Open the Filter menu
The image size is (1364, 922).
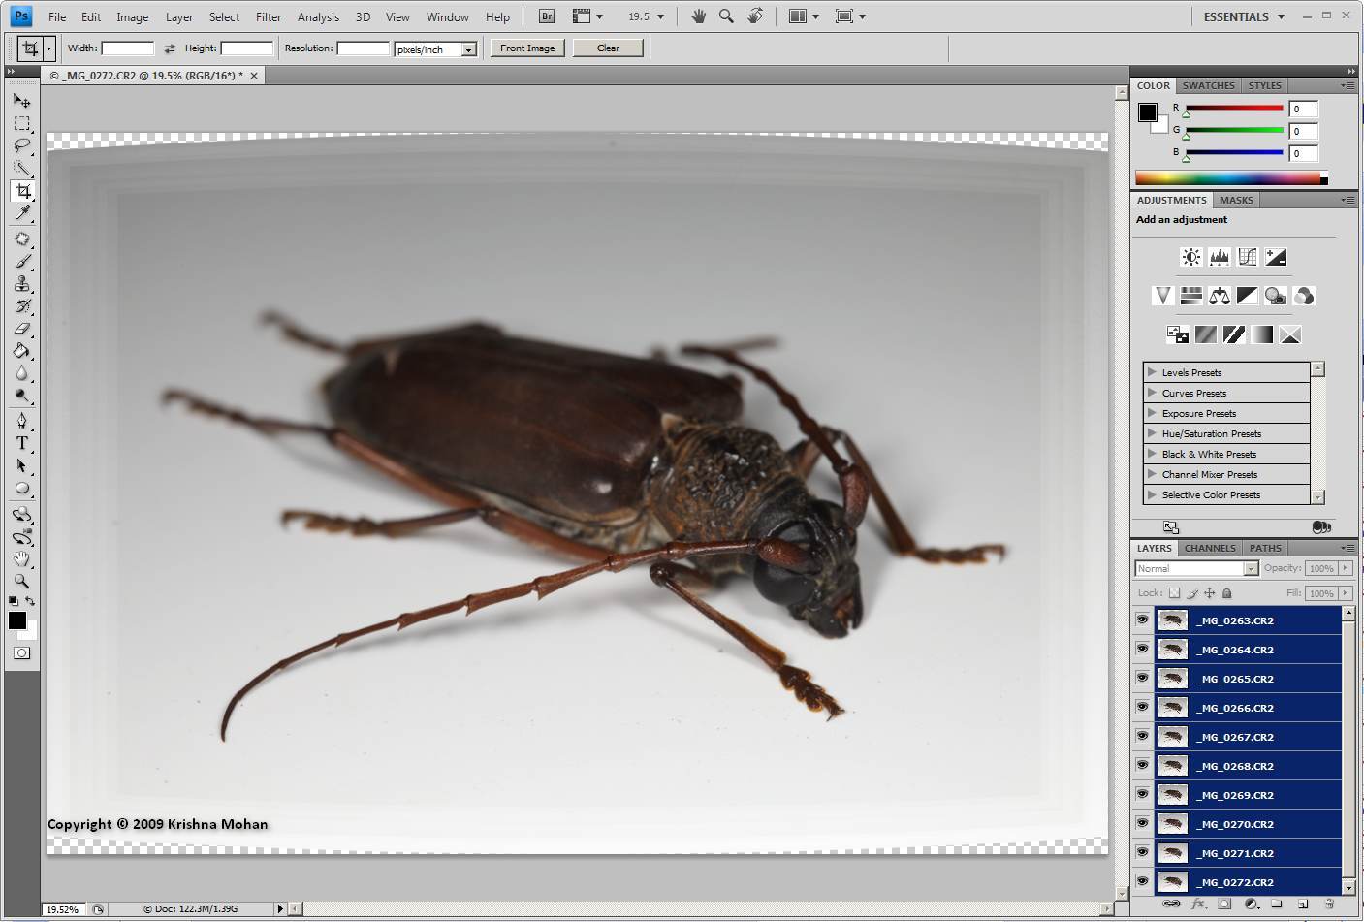coord(269,16)
